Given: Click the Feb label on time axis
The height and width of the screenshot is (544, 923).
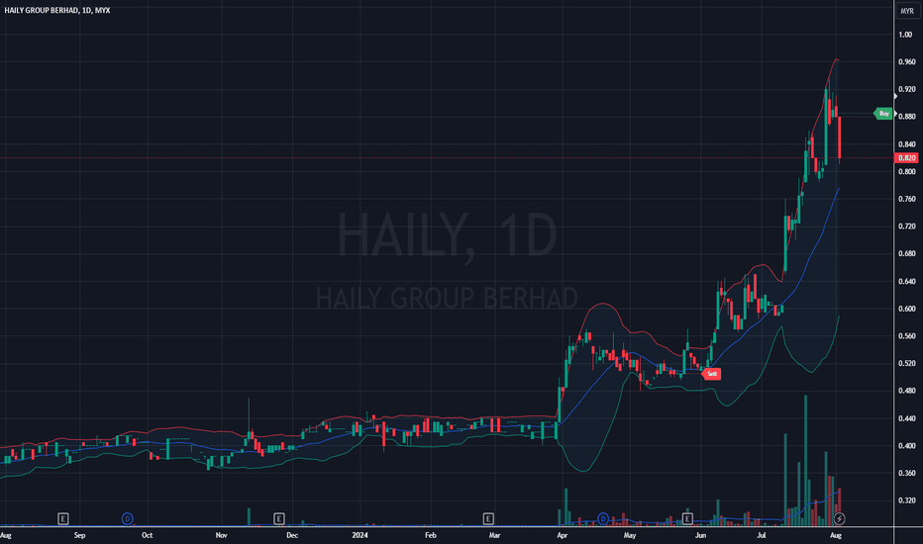Looking at the screenshot, I should 430,535.
